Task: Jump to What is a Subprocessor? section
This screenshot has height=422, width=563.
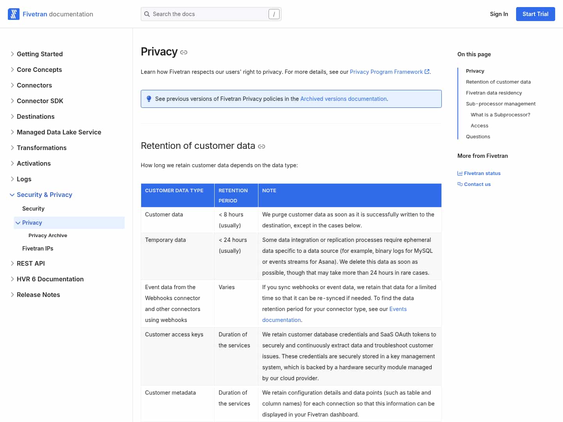Action: tap(500, 114)
